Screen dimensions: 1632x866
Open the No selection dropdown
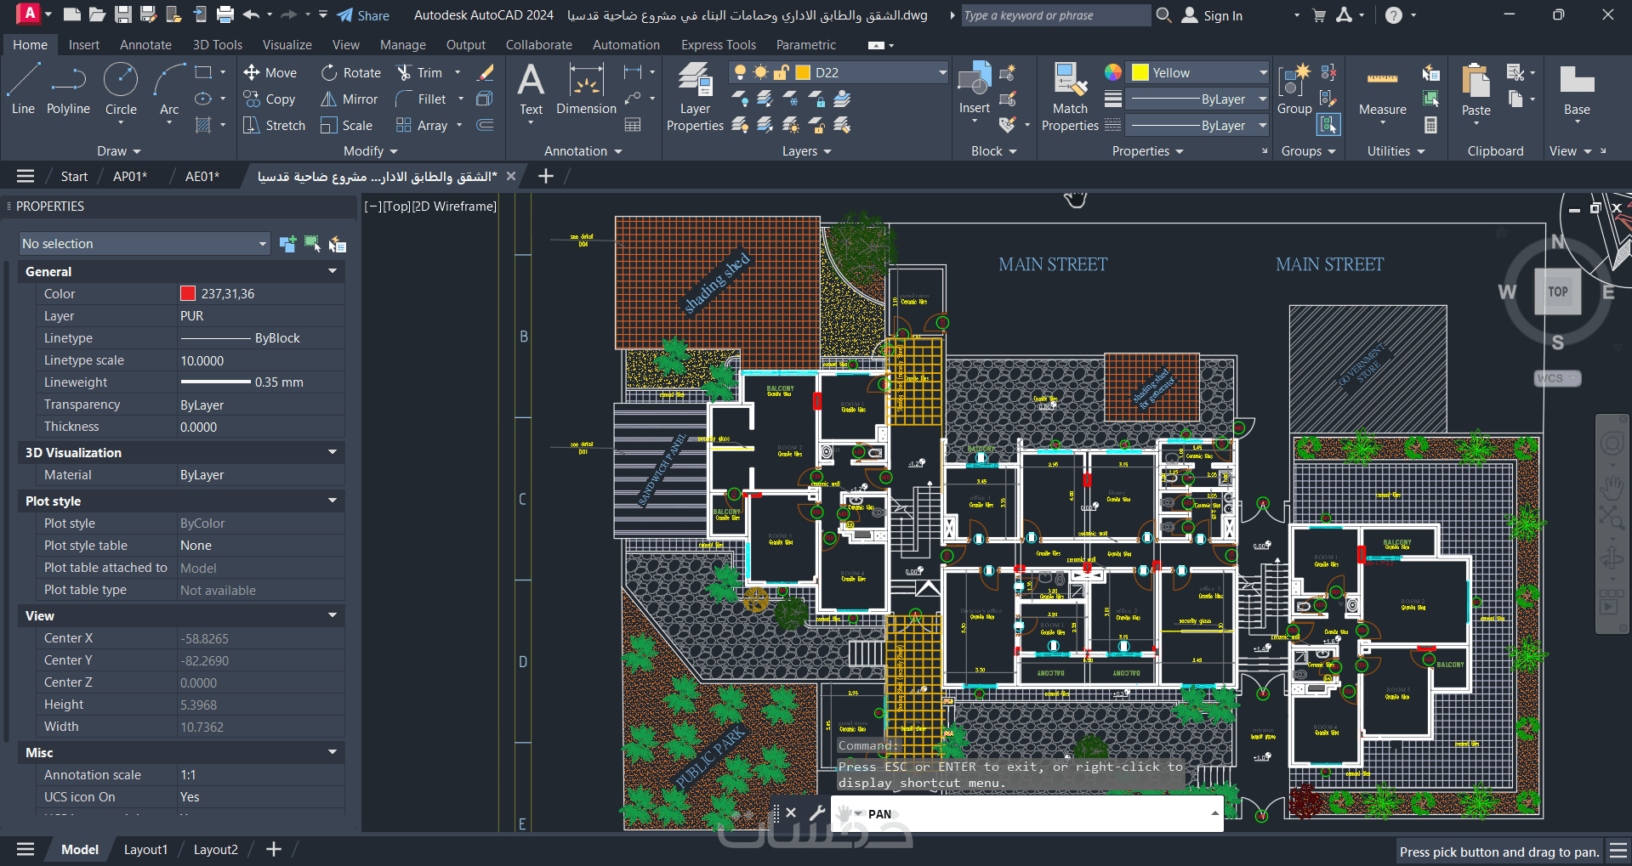[144, 244]
